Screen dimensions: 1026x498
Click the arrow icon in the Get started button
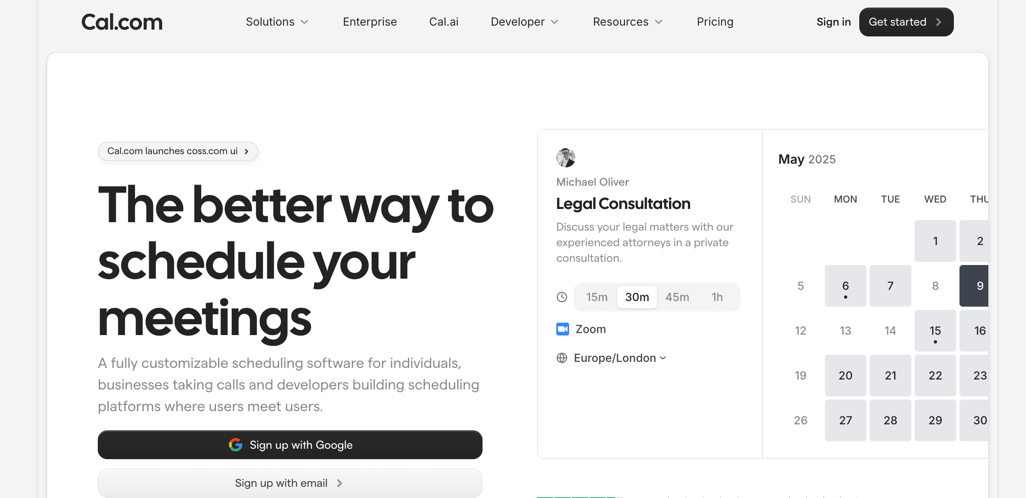pos(938,22)
